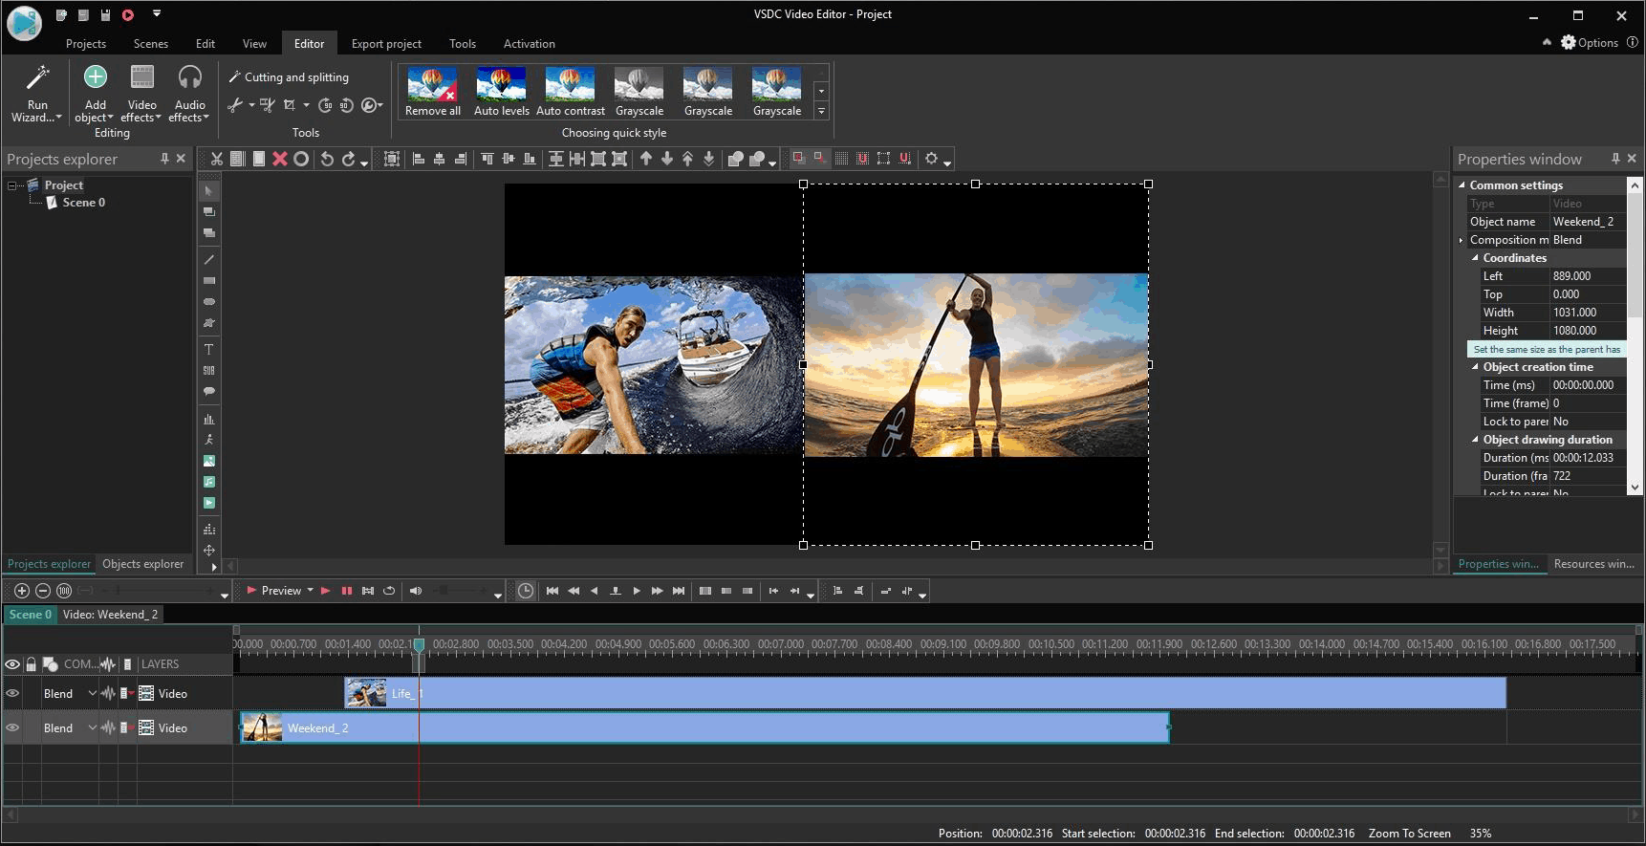Viewport: 1646px width, 846px height.
Task: Open blend mode dropdown for Weekend_2 layer
Action: (x=92, y=727)
